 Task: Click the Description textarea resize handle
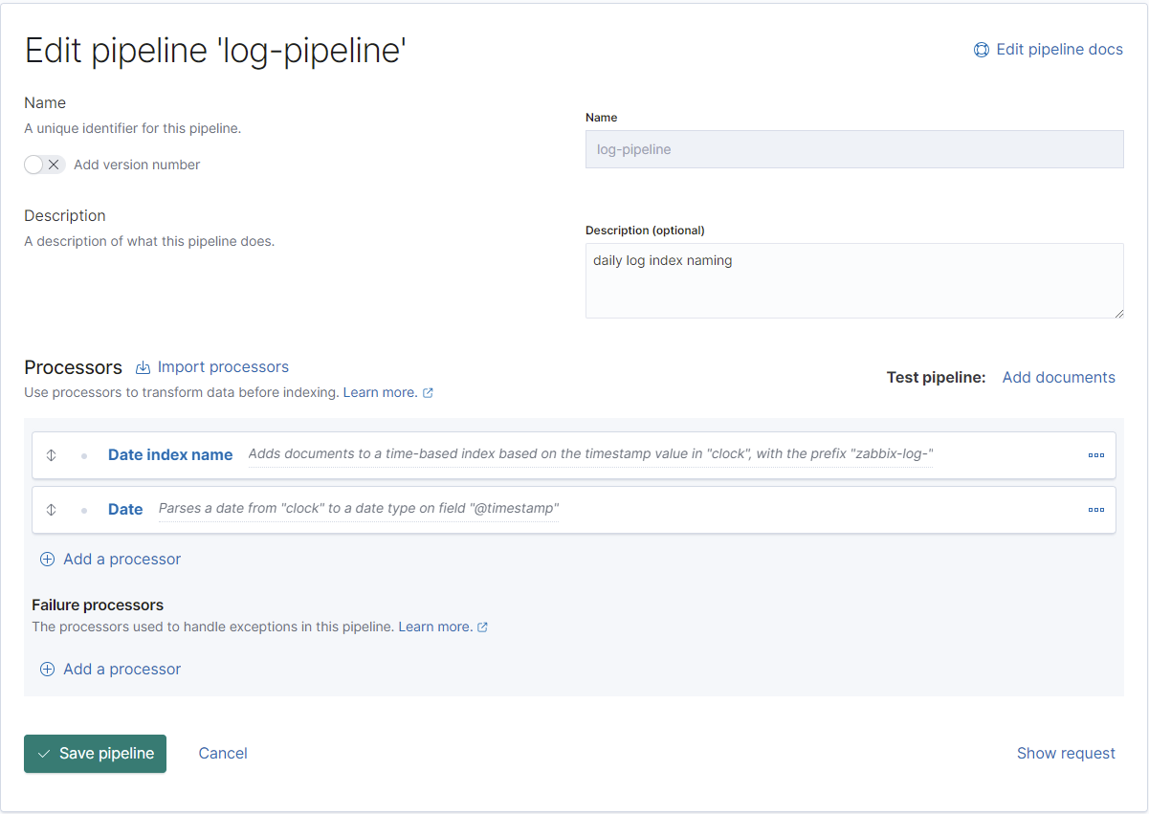(1116, 312)
